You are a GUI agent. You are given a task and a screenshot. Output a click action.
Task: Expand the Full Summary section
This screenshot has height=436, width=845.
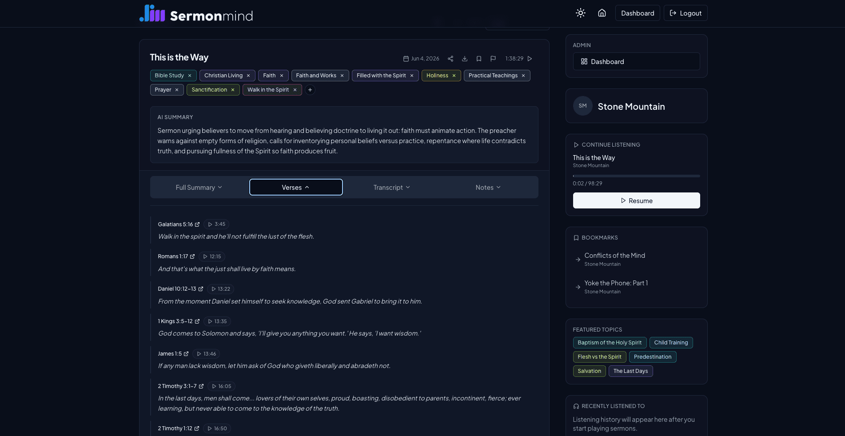point(199,188)
